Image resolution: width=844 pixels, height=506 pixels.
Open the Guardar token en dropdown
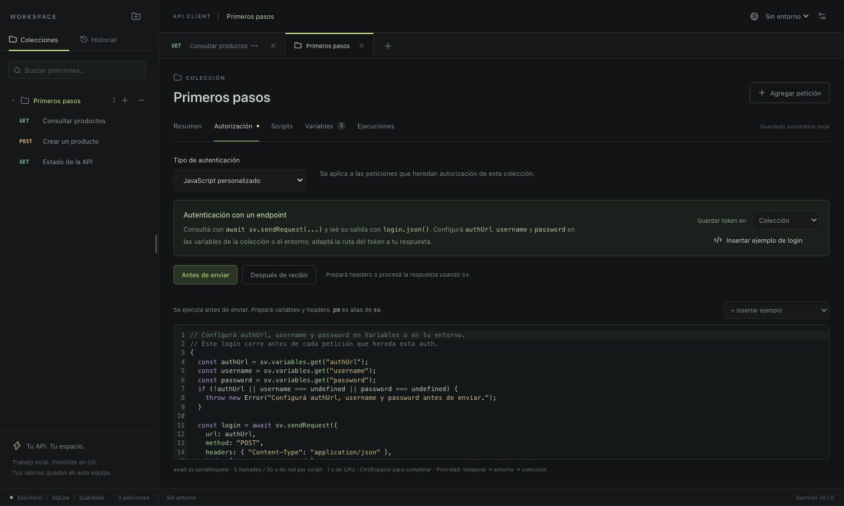(785, 220)
